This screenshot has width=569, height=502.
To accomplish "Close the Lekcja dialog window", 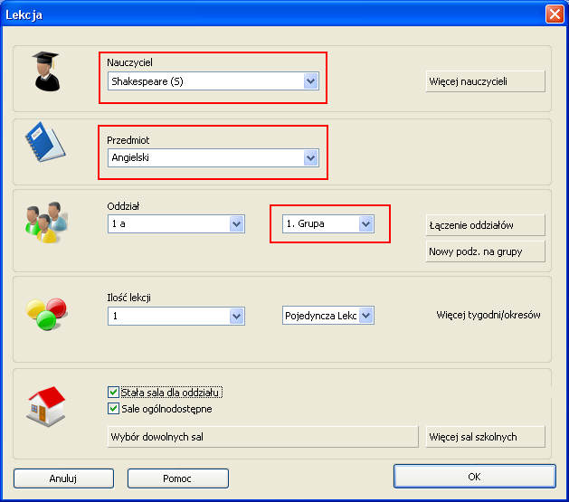I will click(x=555, y=14).
